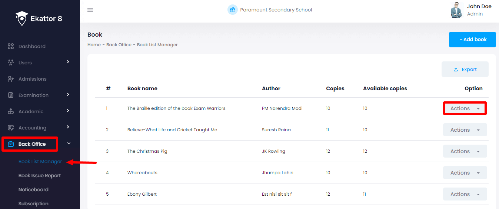Click the Dashboard grid icon
This screenshot has height=209, width=499.
click(x=11, y=47)
